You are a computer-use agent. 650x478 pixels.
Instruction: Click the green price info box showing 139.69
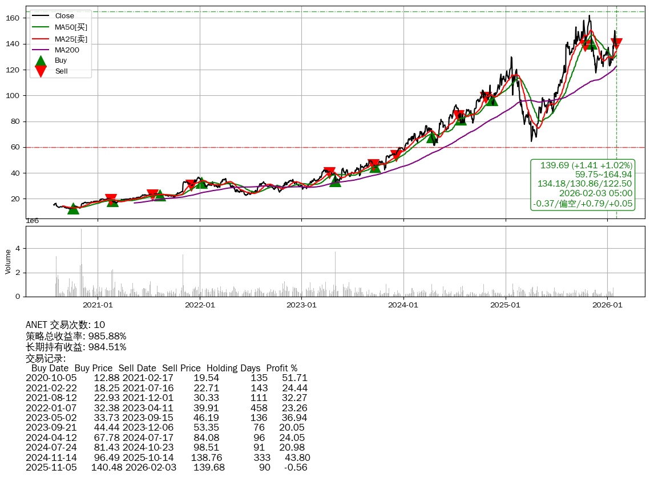point(583,184)
